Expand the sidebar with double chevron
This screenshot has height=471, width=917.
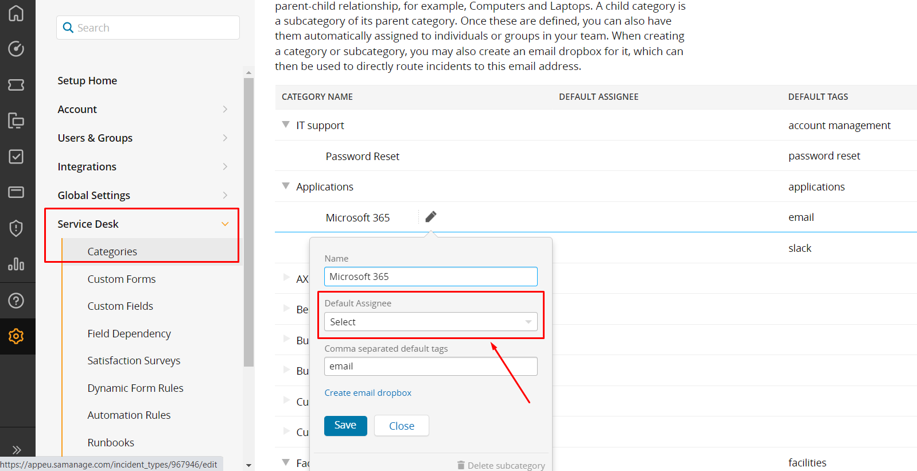[x=16, y=450]
